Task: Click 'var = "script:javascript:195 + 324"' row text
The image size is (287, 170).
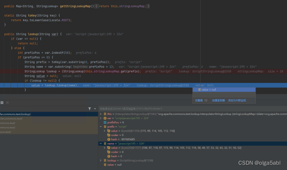Action: click(x=128, y=118)
